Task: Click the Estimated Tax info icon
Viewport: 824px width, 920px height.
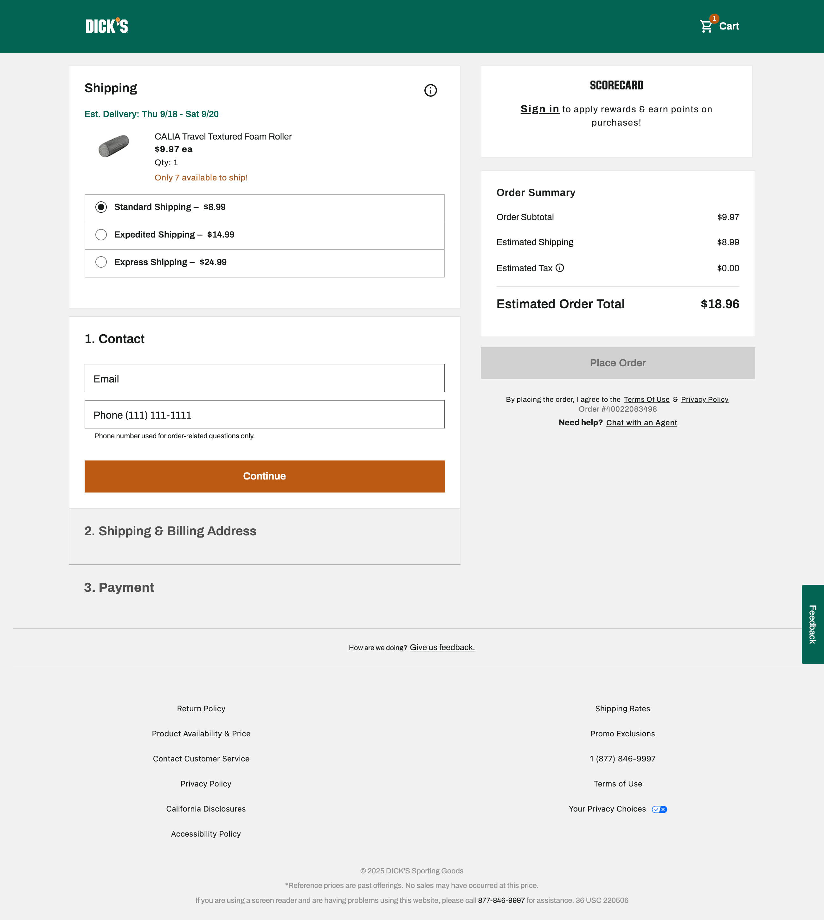Action: [560, 268]
